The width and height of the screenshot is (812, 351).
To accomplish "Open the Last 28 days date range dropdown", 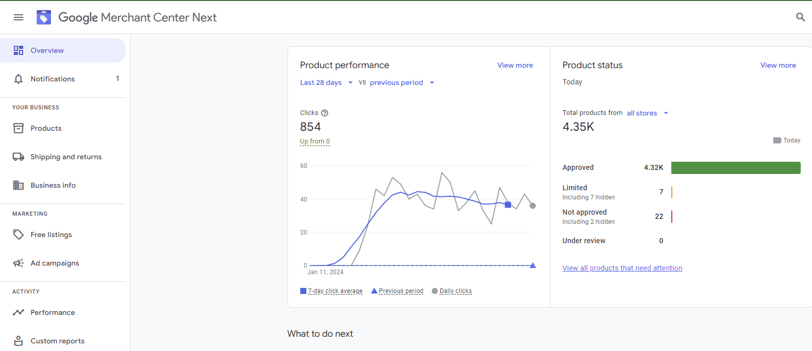I will point(326,82).
